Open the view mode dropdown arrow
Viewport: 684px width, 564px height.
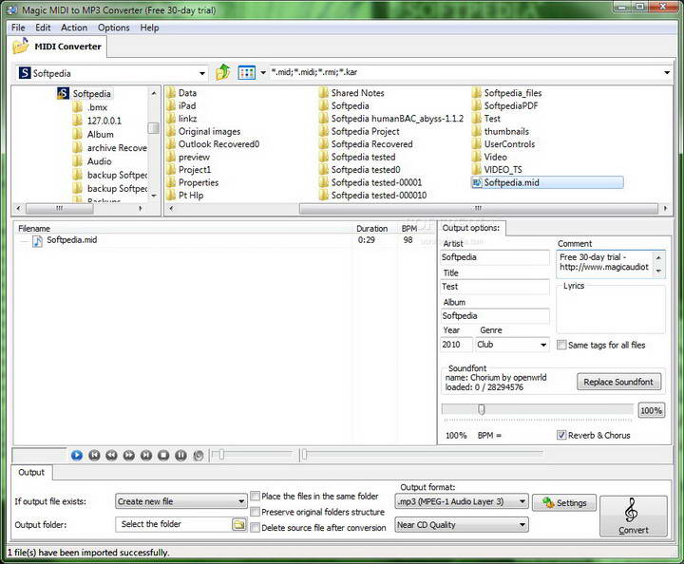[x=263, y=73]
